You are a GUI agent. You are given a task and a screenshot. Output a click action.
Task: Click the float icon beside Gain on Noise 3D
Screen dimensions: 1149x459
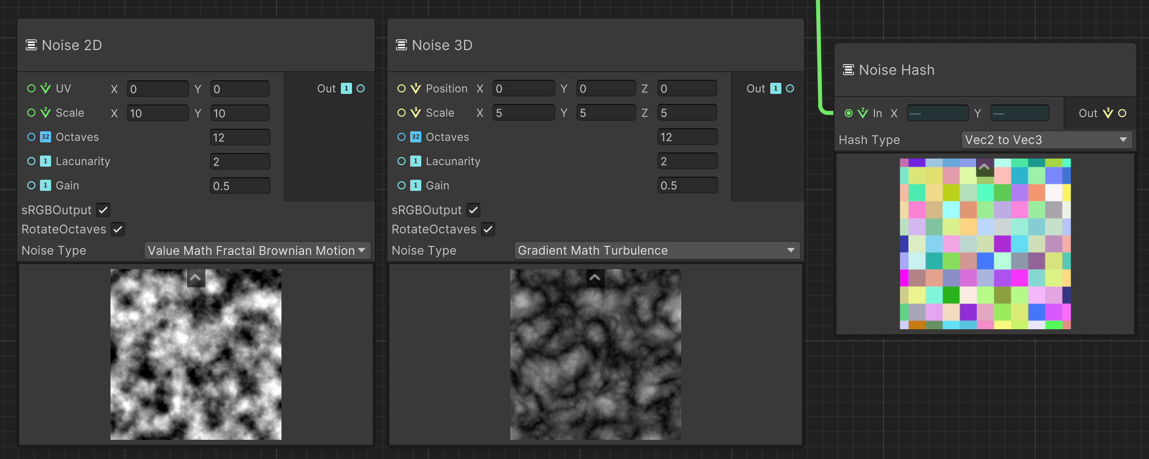click(x=415, y=185)
